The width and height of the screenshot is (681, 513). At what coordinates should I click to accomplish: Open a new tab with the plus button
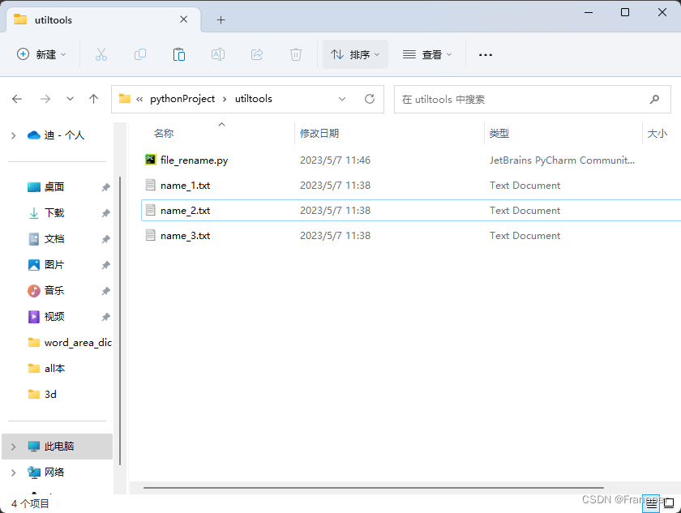coord(220,19)
